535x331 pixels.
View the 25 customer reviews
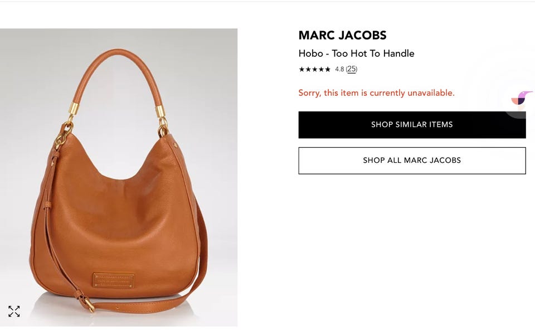tap(352, 69)
